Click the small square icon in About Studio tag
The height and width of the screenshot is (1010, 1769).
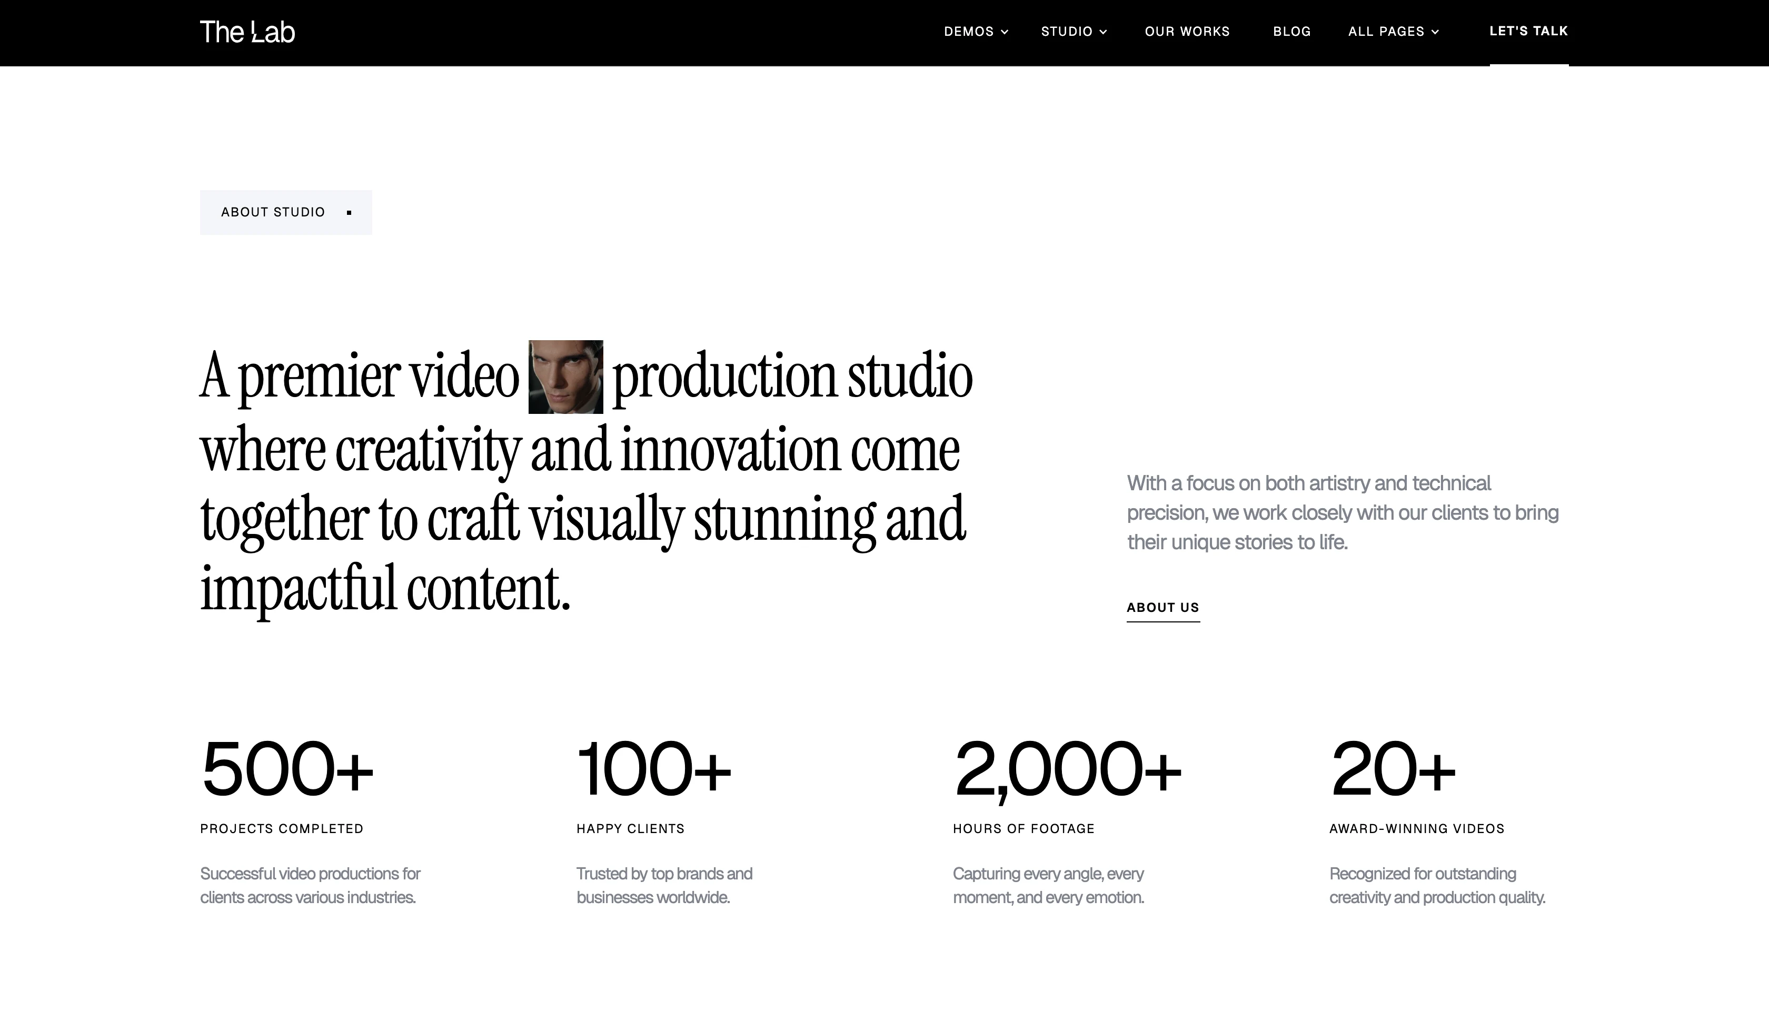(349, 212)
